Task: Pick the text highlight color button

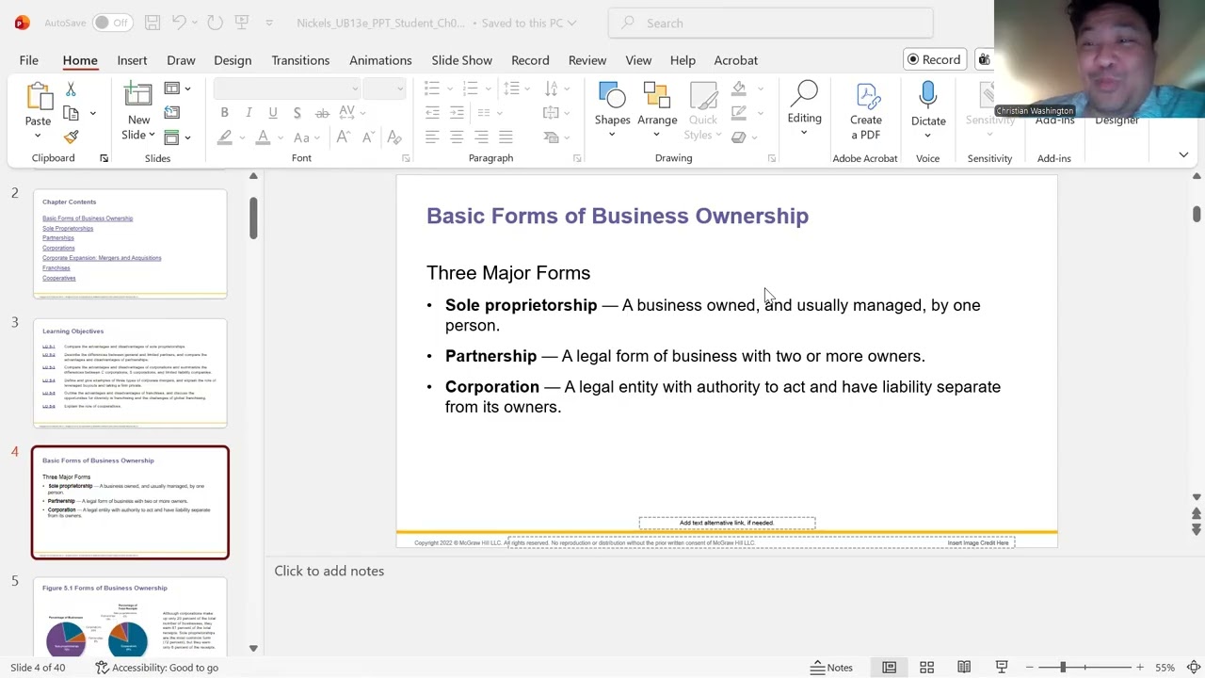Action: point(224,137)
